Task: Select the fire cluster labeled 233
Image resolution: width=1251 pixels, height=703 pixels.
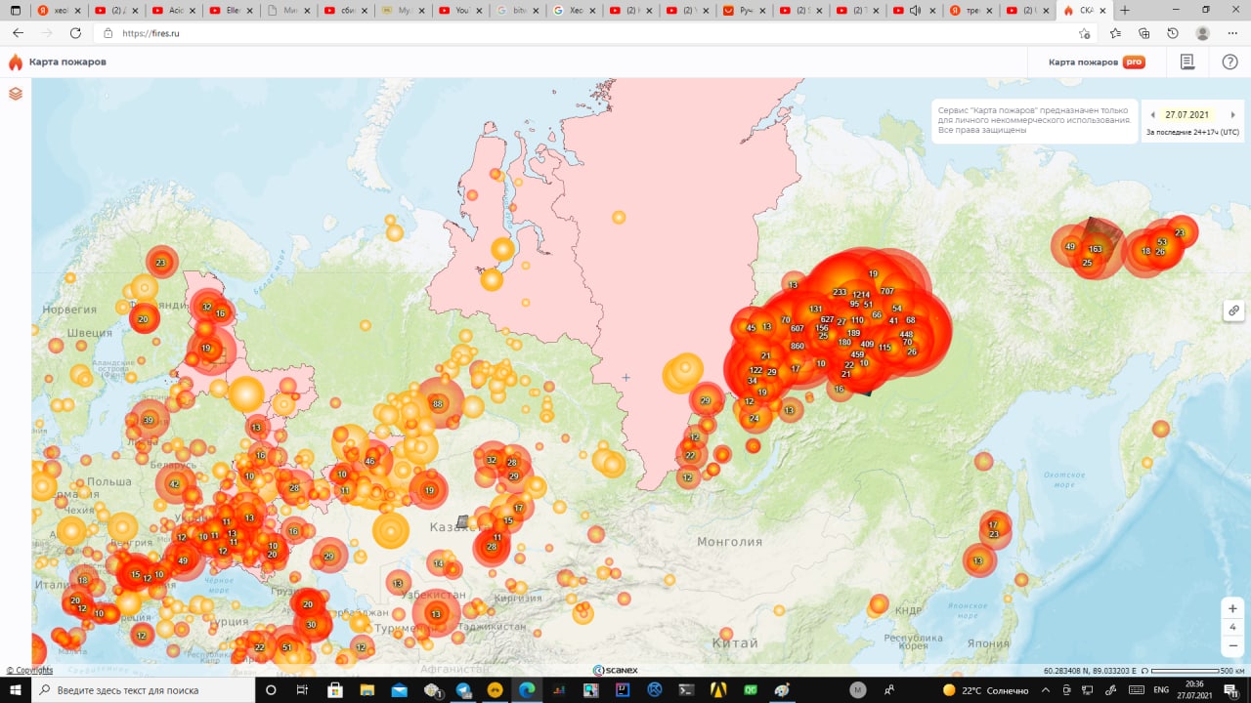Action: point(840,292)
